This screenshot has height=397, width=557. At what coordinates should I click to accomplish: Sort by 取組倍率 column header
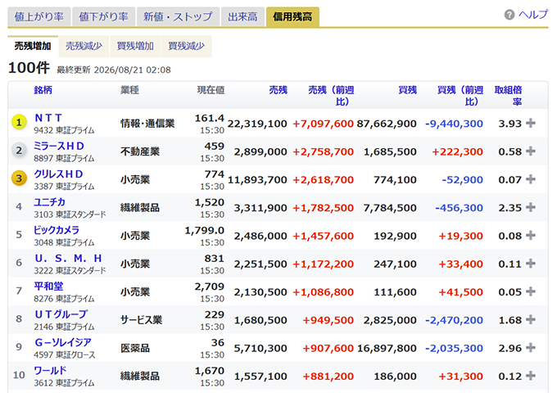[x=509, y=96]
